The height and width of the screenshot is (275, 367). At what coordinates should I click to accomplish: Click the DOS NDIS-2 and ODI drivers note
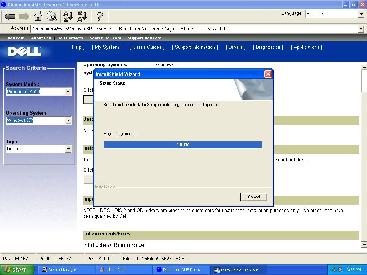click(x=213, y=213)
